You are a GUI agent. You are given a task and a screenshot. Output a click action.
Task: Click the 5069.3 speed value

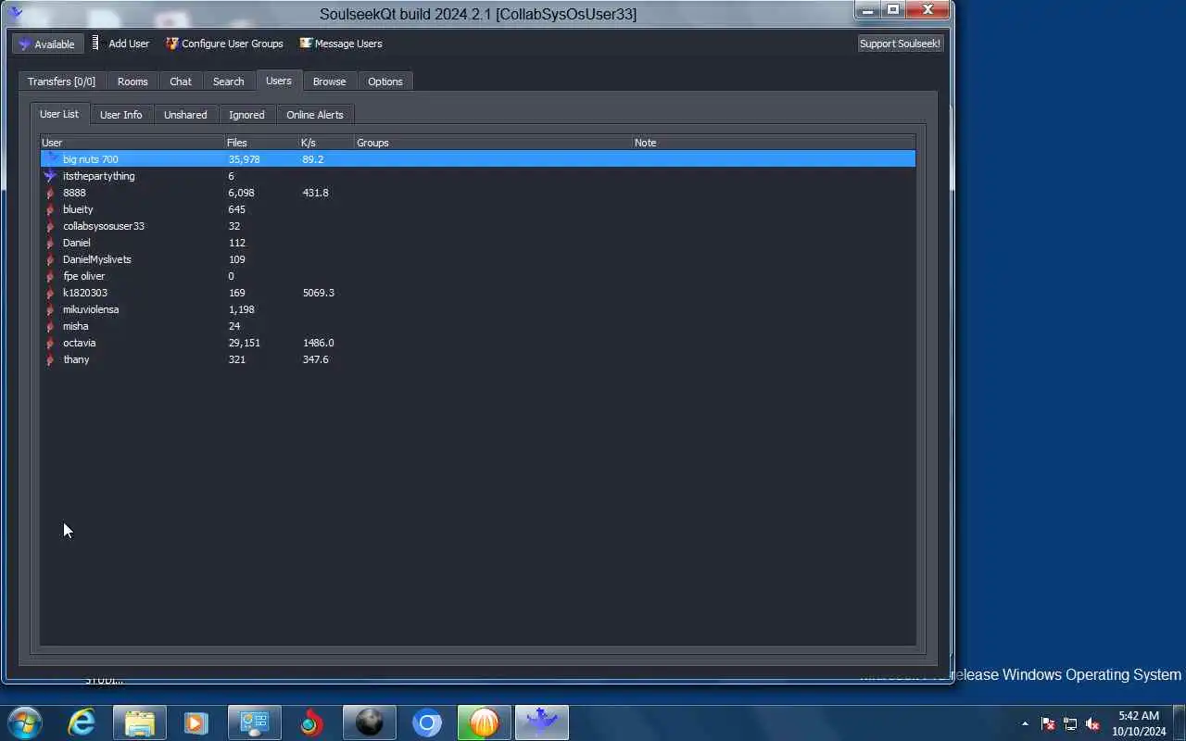[319, 293]
